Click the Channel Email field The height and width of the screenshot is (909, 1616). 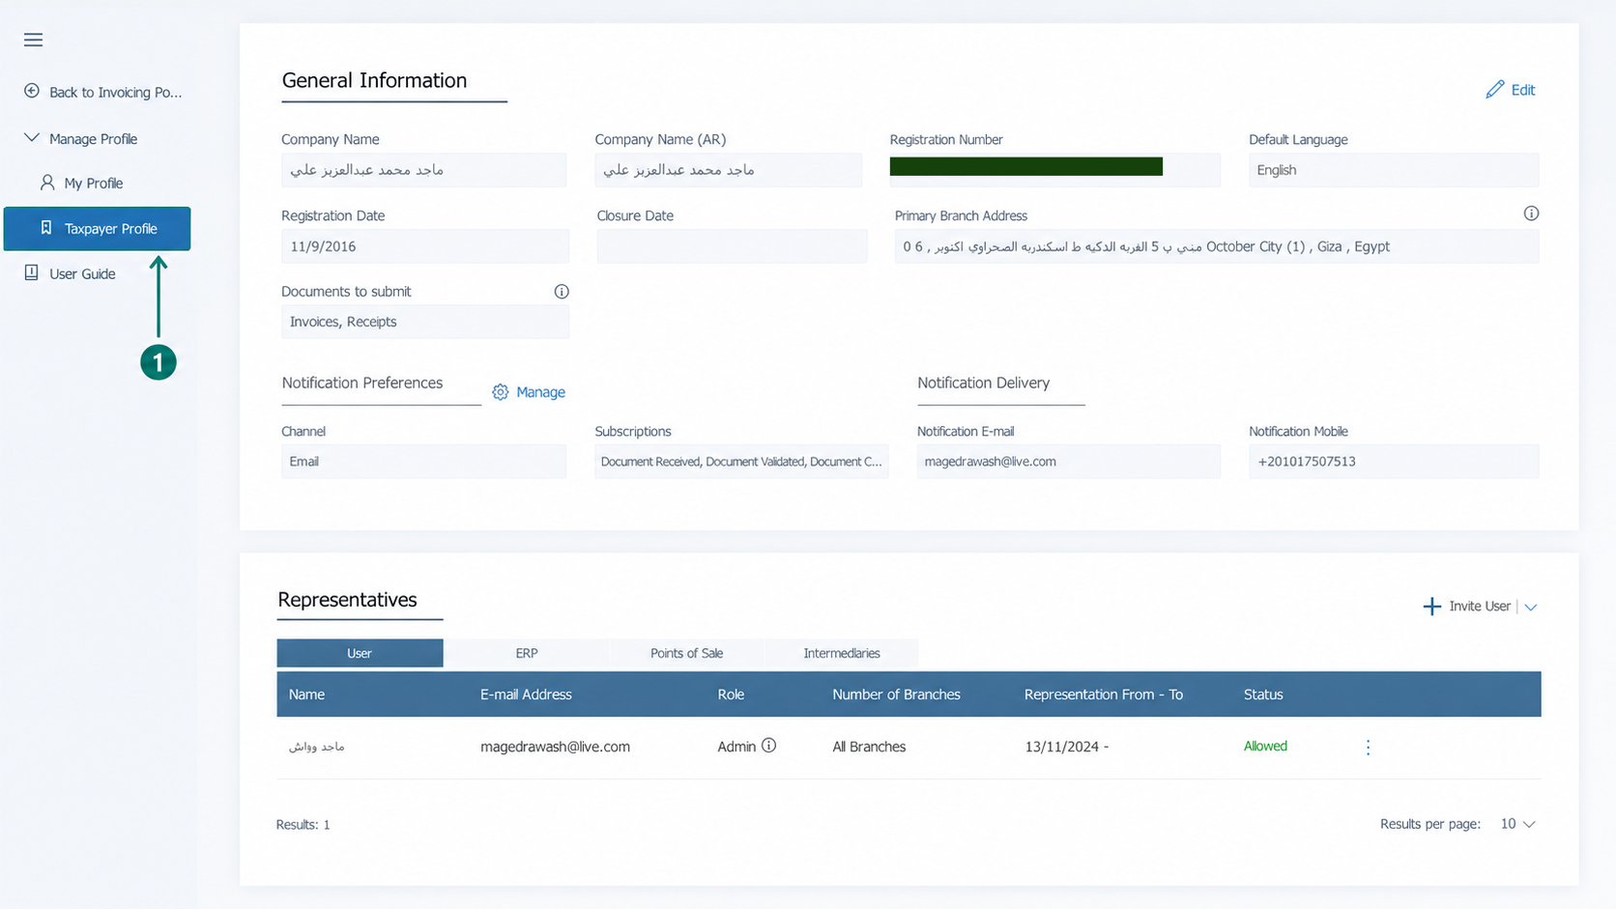(423, 462)
